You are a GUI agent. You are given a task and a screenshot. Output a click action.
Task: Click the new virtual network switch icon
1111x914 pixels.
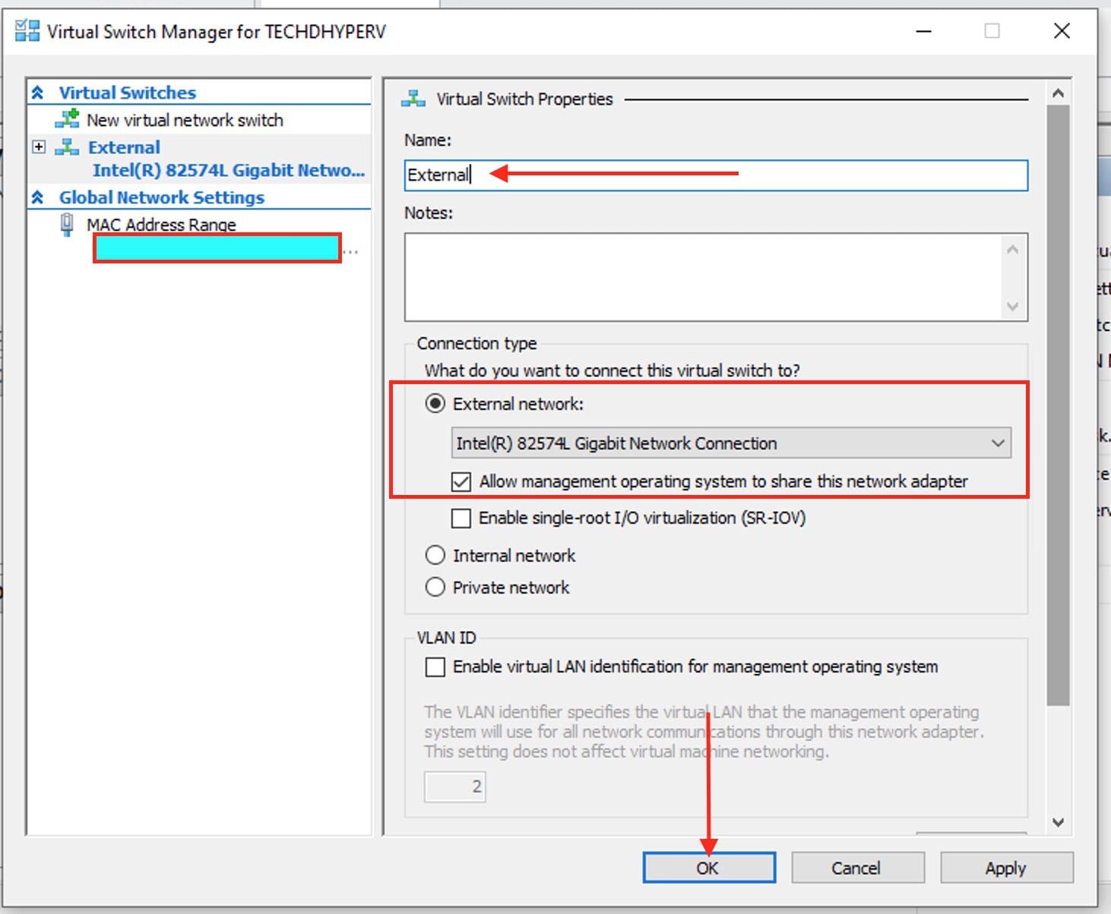[x=67, y=119]
